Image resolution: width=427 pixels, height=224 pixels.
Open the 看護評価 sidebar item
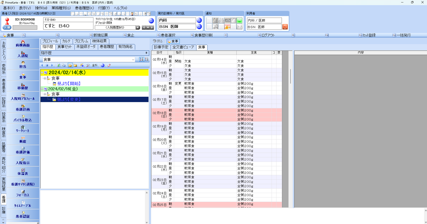[23, 151]
